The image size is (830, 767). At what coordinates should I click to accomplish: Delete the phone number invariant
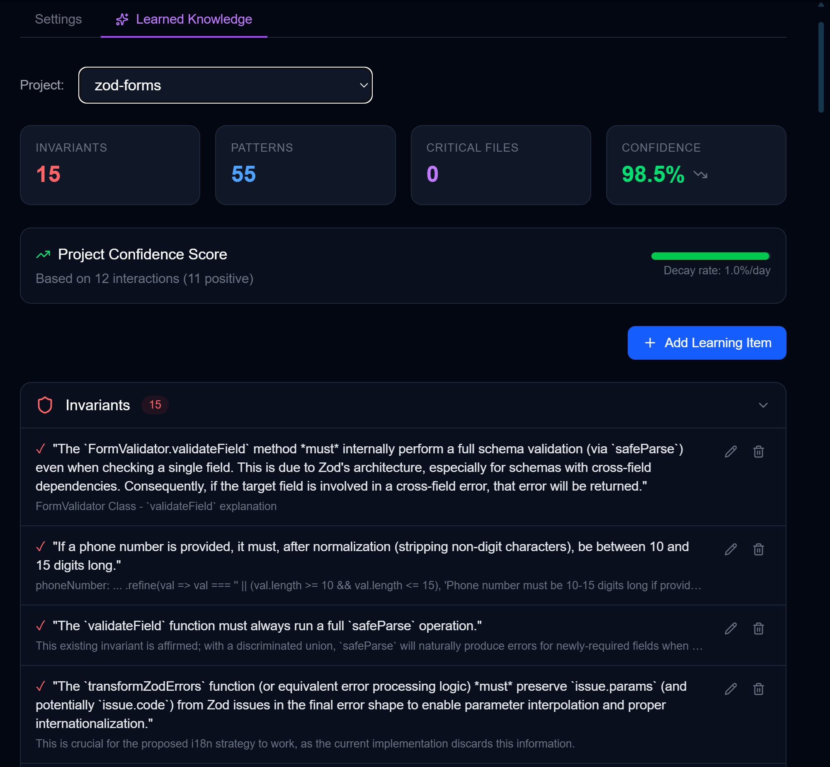pos(758,549)
